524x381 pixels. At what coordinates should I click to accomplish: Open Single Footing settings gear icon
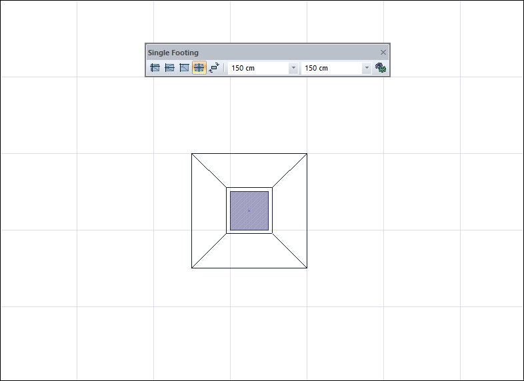381,68
